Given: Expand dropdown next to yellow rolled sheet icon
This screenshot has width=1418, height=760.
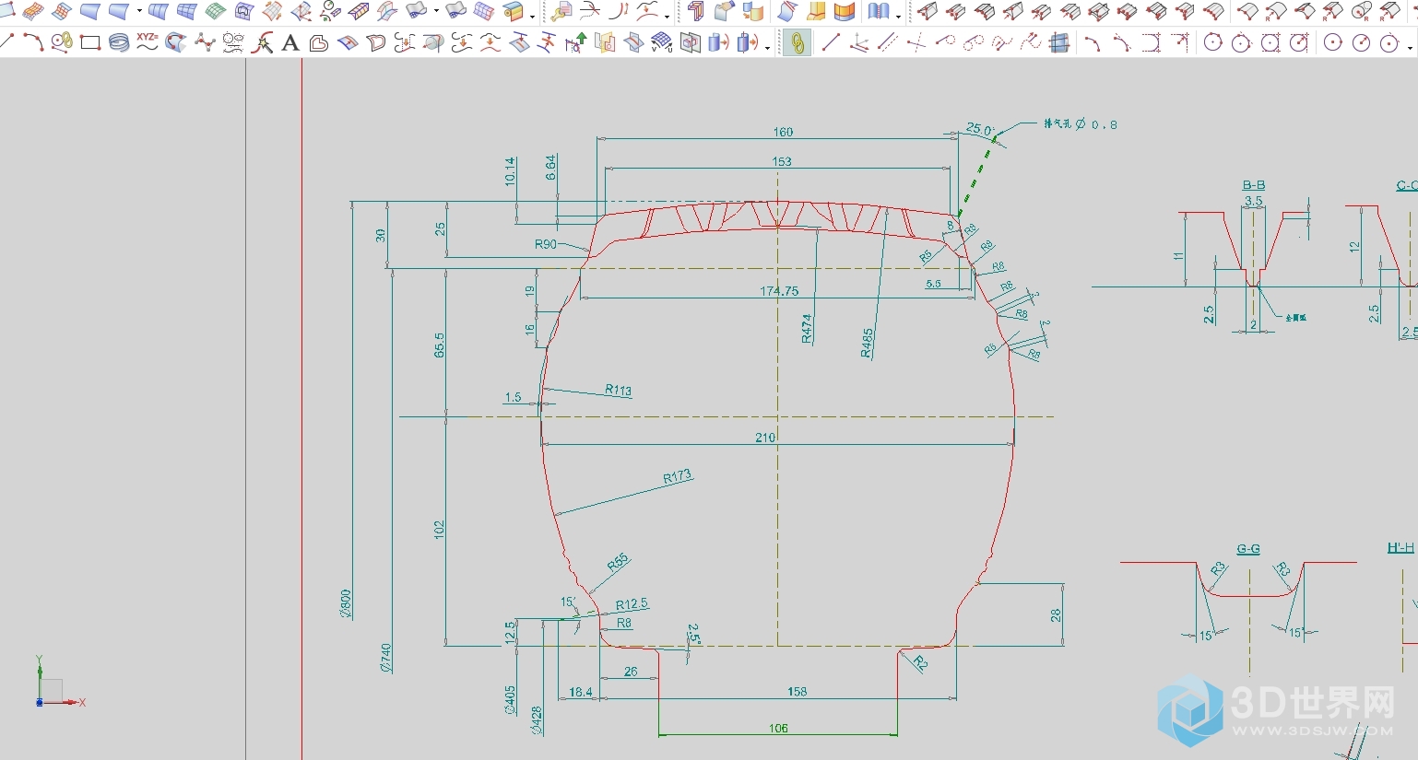Looking at the screenshot, I should 532,16.
